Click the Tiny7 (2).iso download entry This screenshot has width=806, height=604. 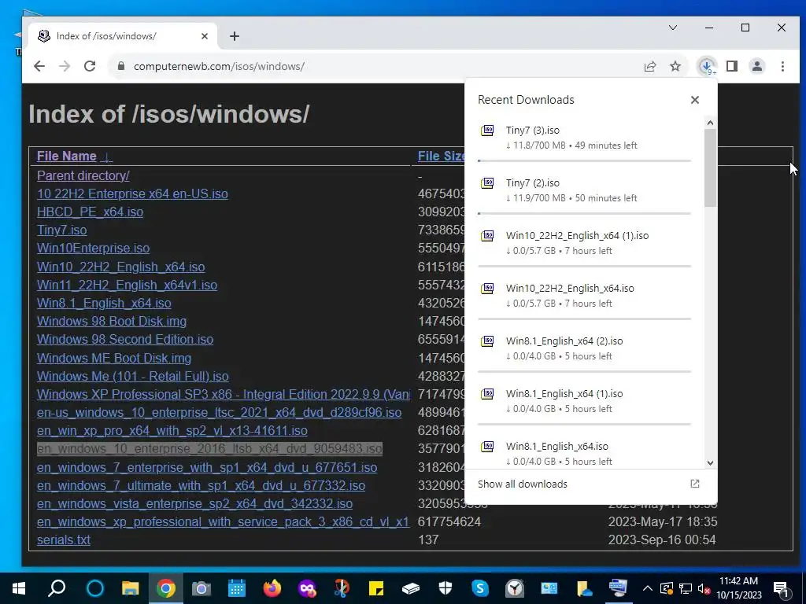click(x=585, y=190)
